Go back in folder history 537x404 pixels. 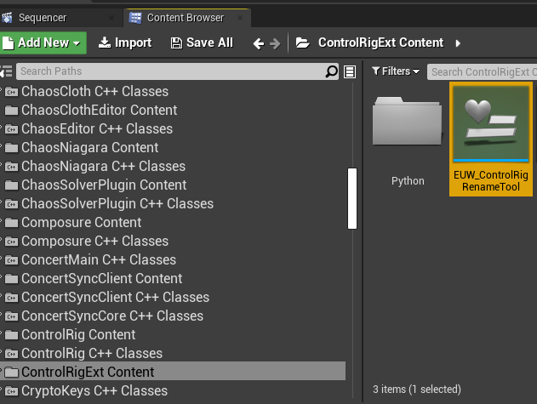tap(258, 43)
